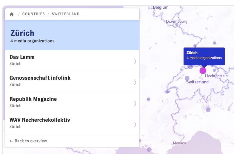Go to home via breadcrumb house icon
The image size is (234, 154).
pyautogui.click(x=12, y=14)
